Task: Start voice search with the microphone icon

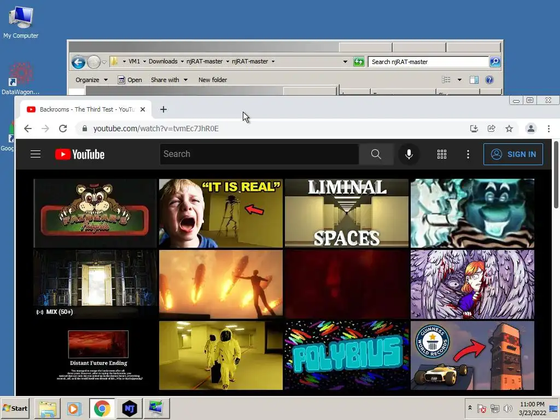Action: click(409, 154)
